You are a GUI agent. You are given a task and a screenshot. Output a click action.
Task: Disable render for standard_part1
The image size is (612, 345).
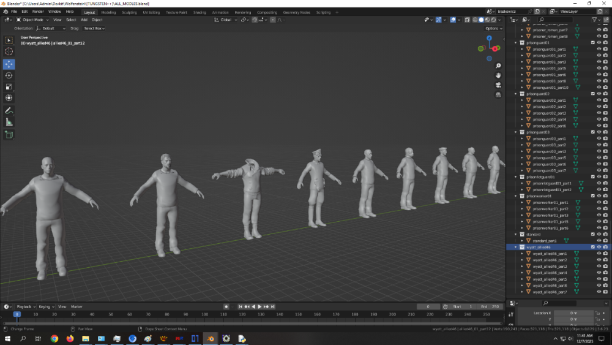tap(605, 241)
